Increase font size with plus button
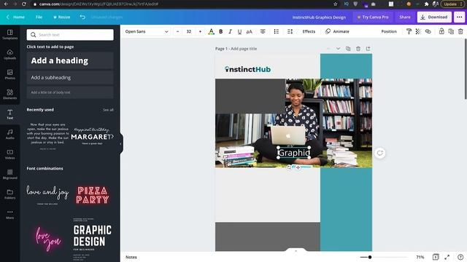 (200, 31)
